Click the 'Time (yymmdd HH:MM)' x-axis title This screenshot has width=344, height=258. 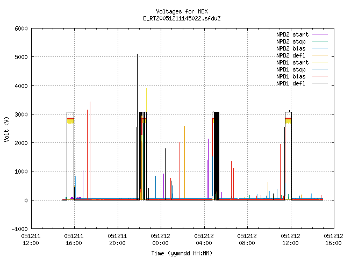click(x=182, y=253)
